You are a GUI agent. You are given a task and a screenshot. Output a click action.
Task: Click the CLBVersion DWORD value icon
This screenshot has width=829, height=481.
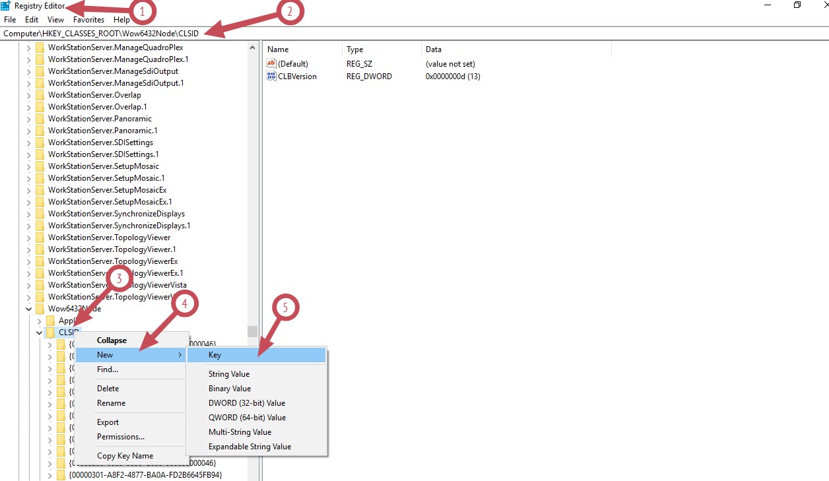coord(271,76)
